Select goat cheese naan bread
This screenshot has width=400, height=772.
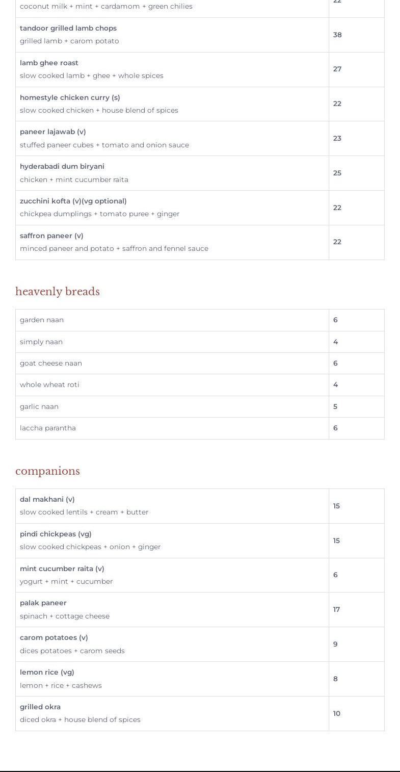pyautogui.click(x=51, y=363)
